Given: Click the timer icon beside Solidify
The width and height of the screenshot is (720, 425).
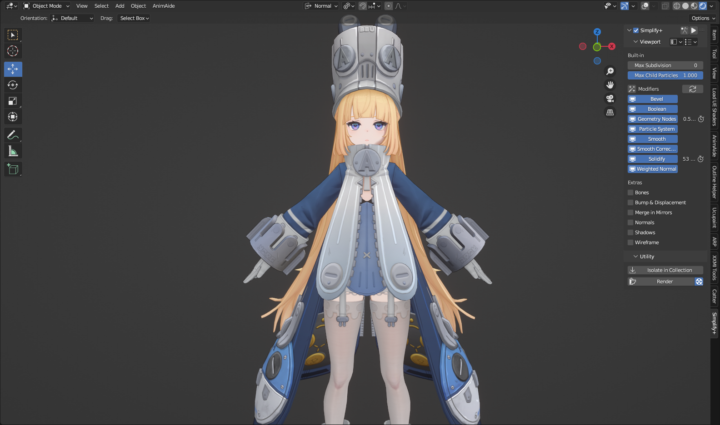Looking at the screenshot, I should pos(700,159).
